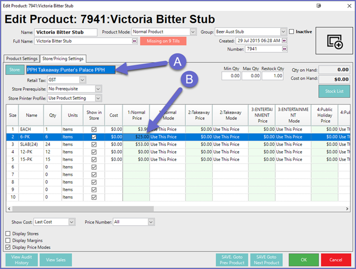
Task: Click the Full Name input field
Action: tap(83, 41)
